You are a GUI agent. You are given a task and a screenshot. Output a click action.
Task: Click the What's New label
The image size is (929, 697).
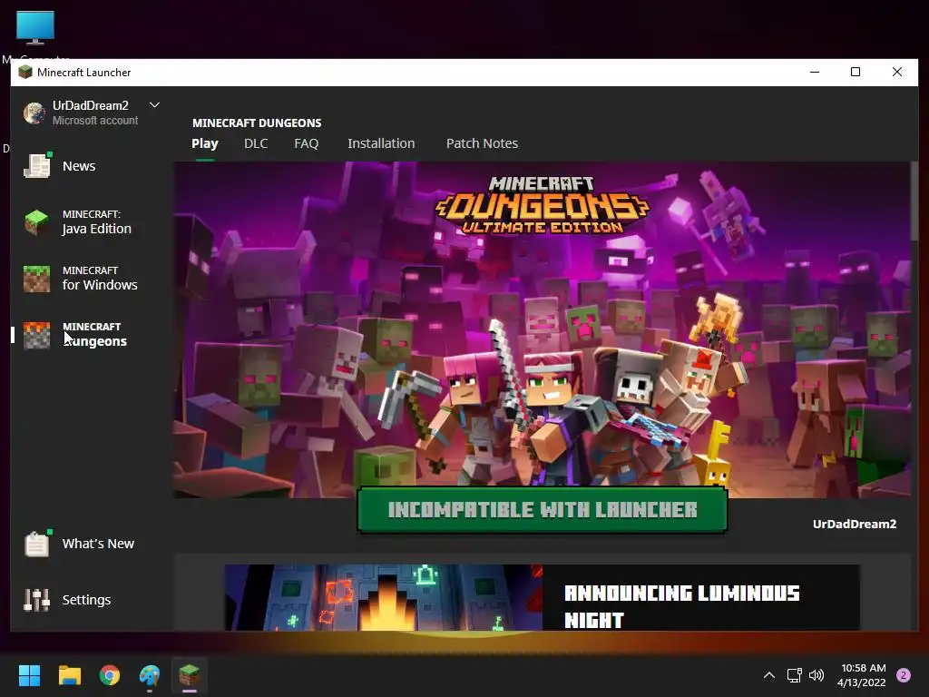tap(98, 544)
